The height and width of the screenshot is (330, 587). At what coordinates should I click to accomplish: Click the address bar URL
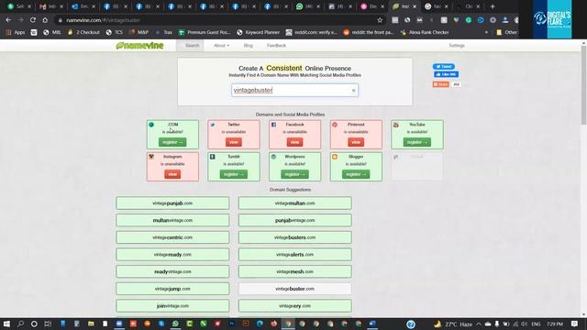[103, 20]
